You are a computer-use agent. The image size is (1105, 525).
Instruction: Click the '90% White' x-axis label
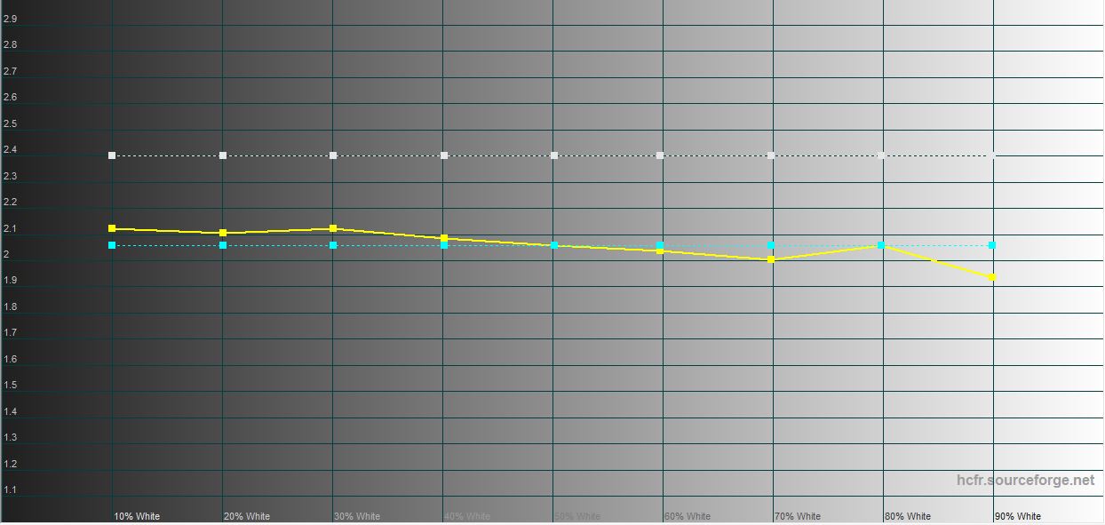[x=1018, y=516]
